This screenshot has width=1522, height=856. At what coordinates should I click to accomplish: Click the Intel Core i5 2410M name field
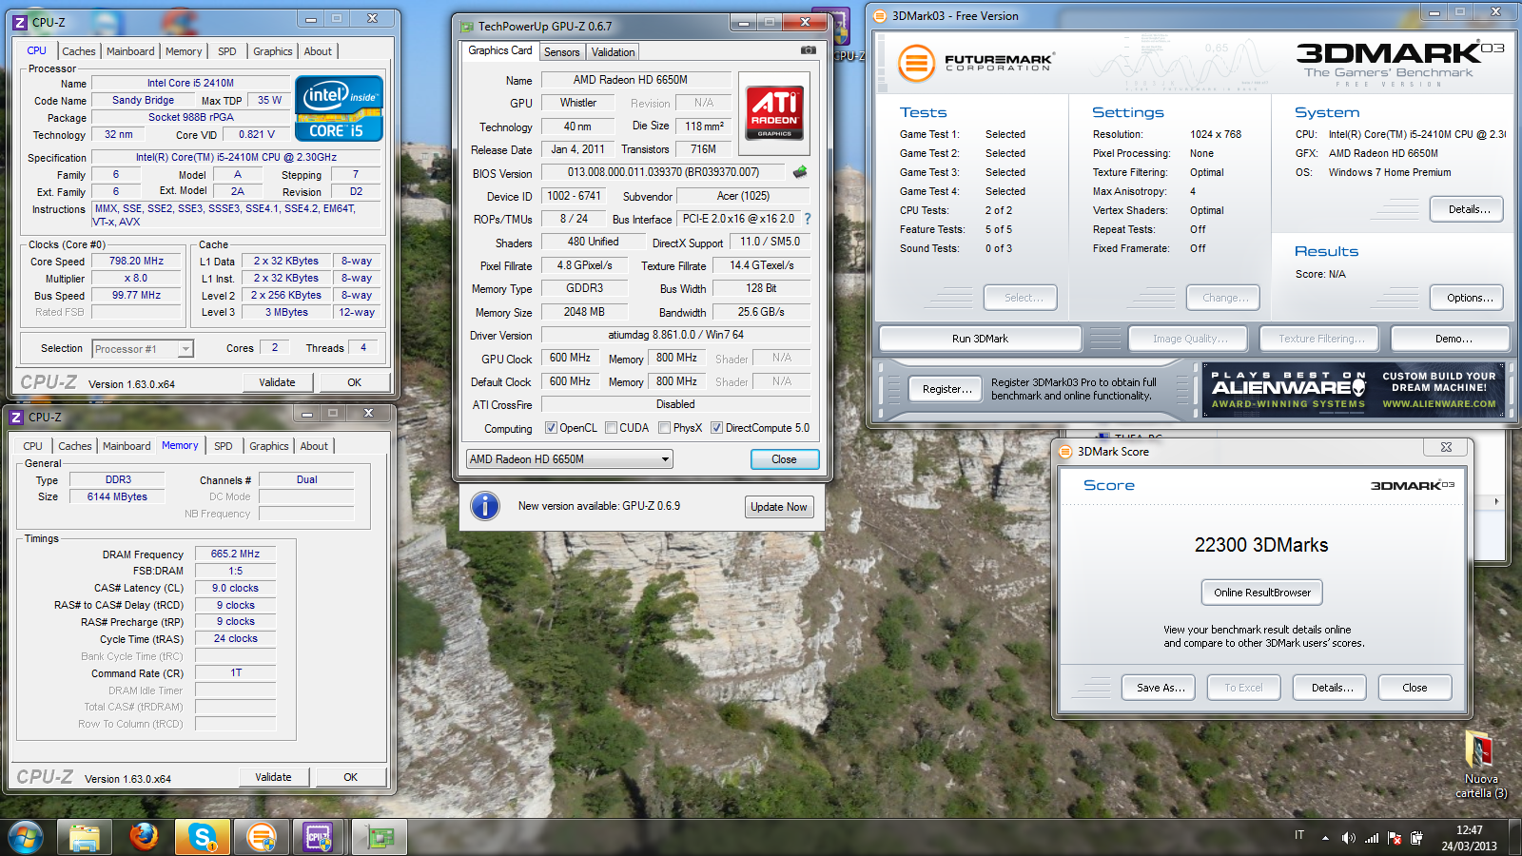[x=190, y=84]
